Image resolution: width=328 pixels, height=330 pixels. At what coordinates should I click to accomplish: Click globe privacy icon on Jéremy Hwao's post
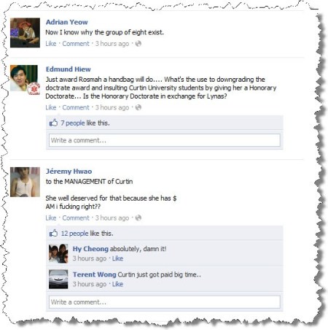coord(138,218)
